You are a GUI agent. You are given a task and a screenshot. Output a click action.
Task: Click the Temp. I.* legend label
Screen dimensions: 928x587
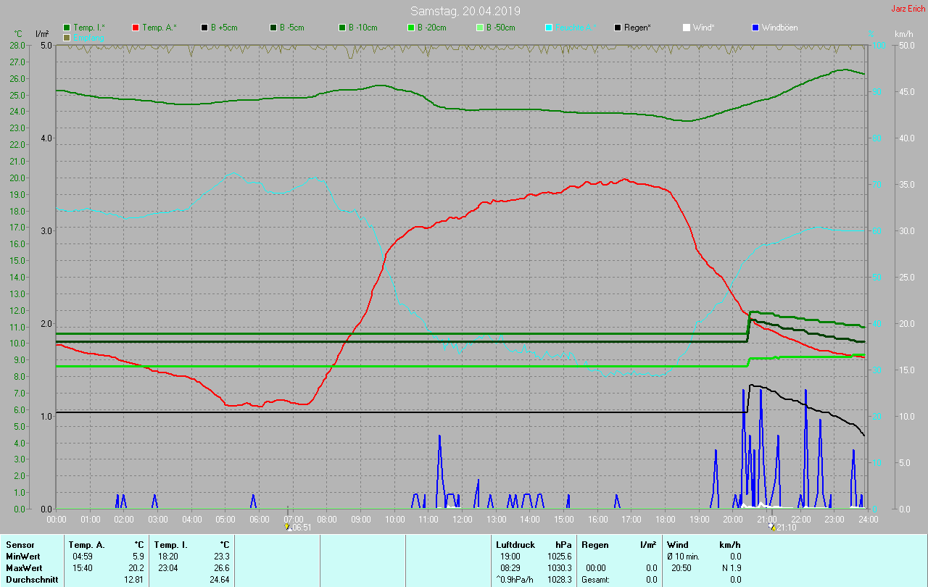[x=89, y=28]
